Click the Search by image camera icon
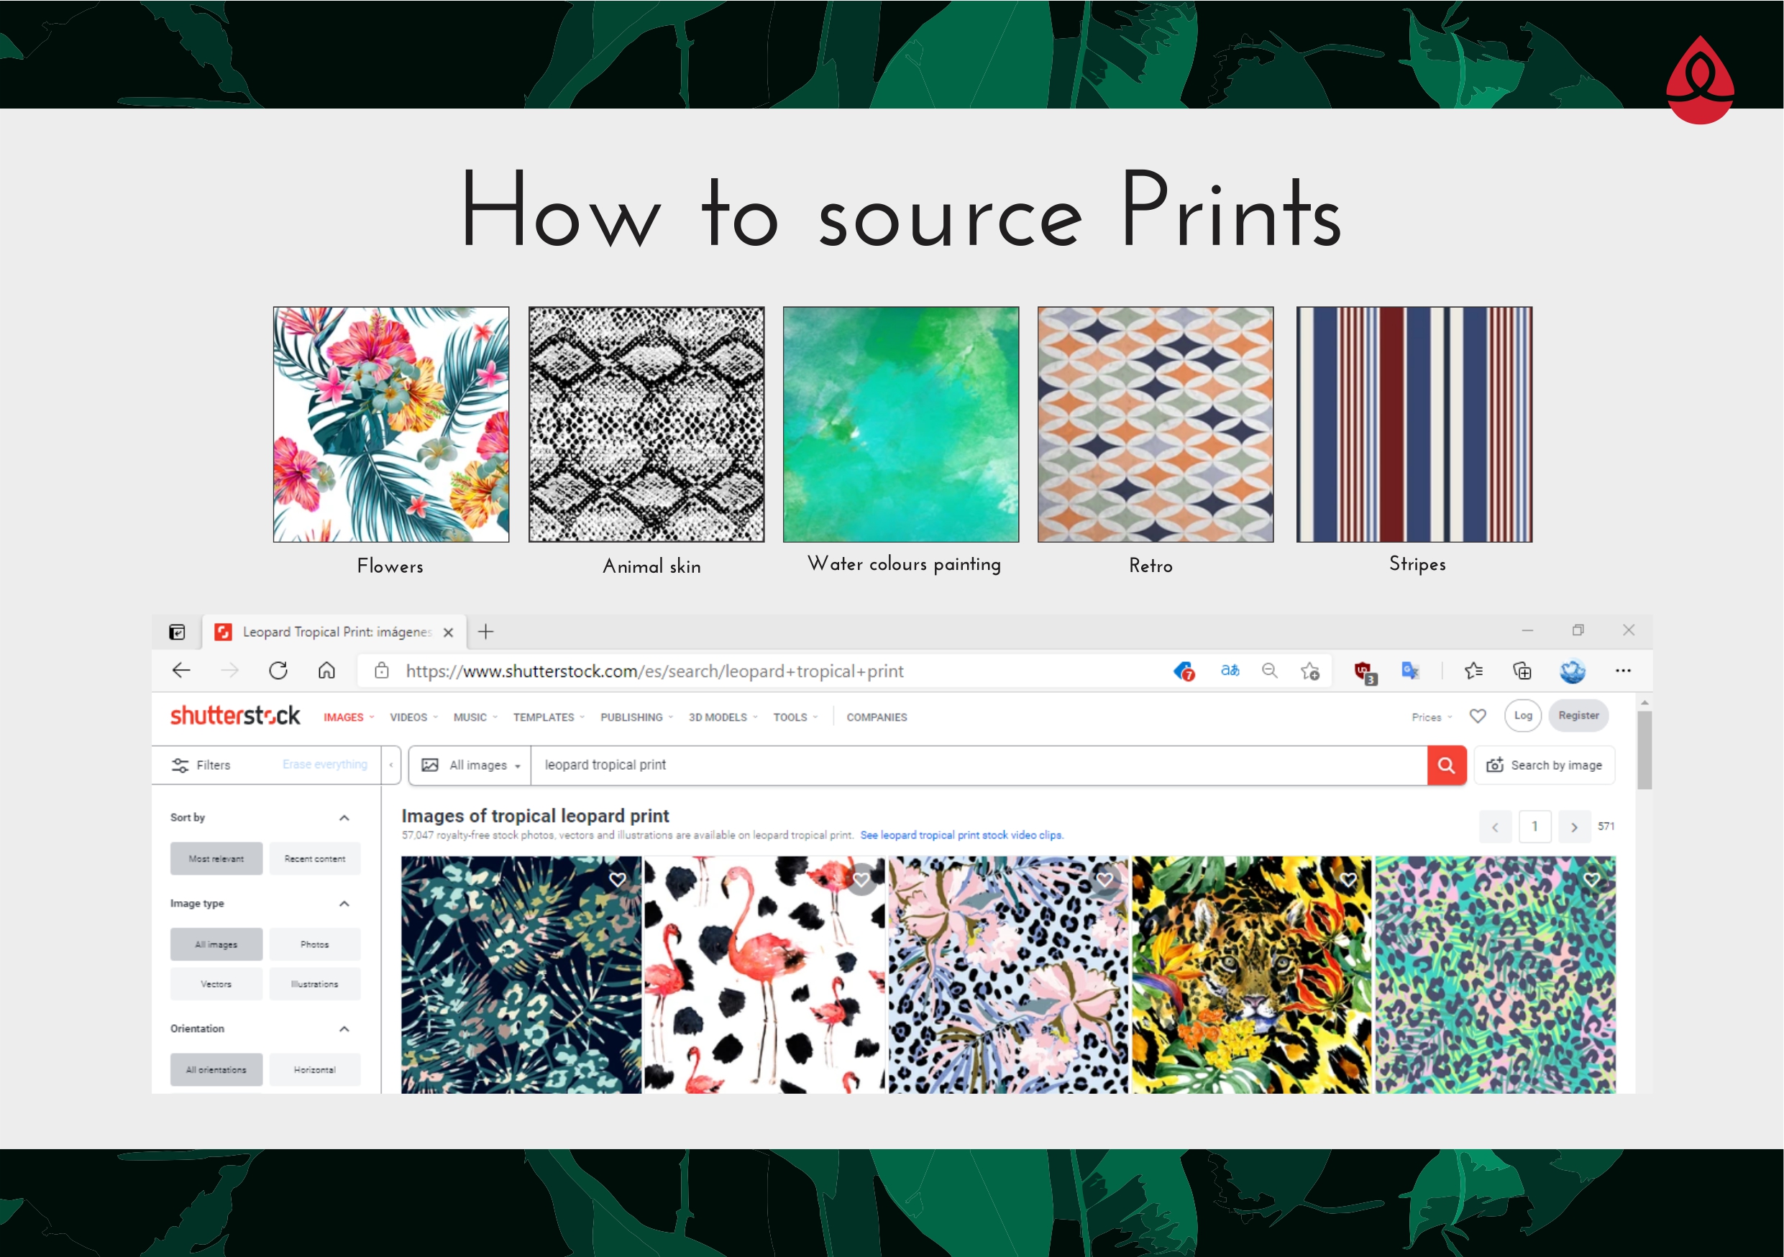This screenshot has height=1257, width=1784. (1494, 765)
